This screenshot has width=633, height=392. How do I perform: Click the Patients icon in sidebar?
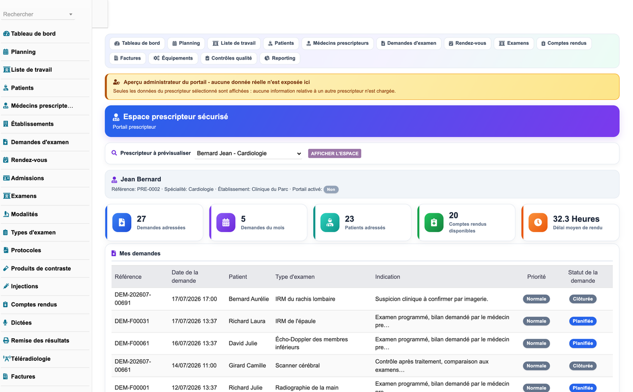point(6,88)
